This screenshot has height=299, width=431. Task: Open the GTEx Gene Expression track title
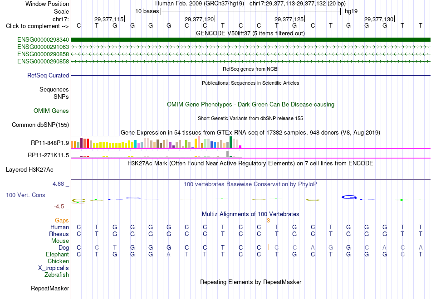(x=250, y=133)
